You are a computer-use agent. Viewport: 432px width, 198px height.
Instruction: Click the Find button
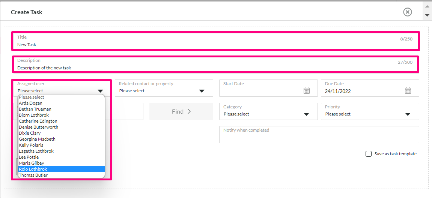(x=181, y=111)
